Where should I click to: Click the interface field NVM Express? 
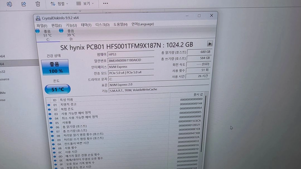(x=131, y=67)
